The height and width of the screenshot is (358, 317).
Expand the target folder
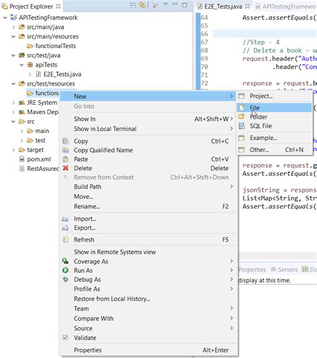click(13, 150)
